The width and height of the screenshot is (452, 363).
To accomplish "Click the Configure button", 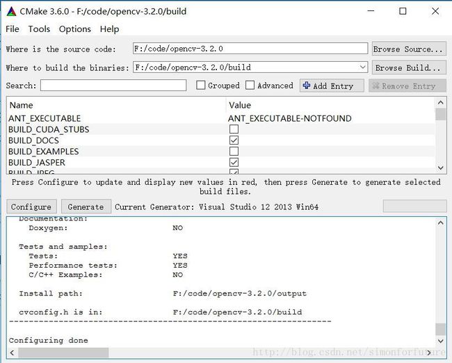I will (x=31, y=207).
